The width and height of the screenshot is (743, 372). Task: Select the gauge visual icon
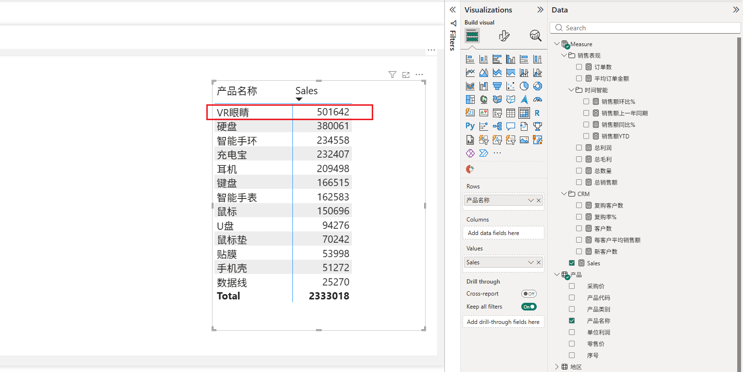(x=538, y=99)
